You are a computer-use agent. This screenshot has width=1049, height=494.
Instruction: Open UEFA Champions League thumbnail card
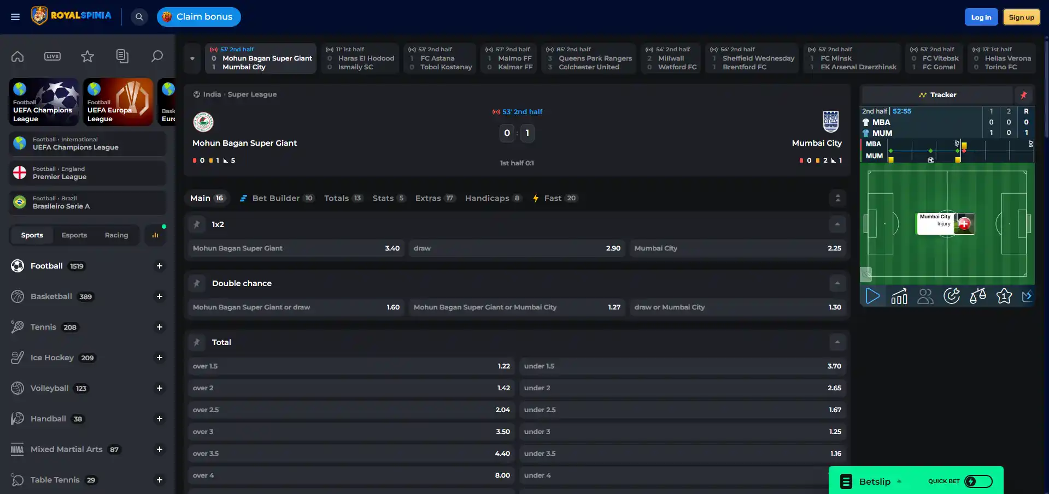pos(44,102)
